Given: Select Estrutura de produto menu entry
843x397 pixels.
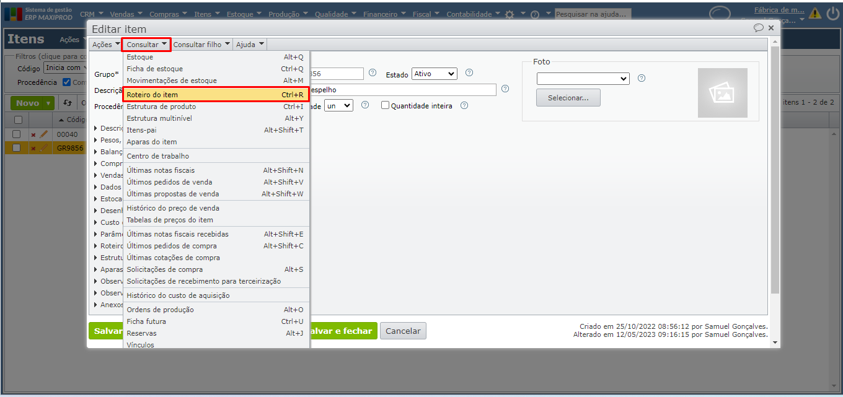Looking at the screenshot, I should (216, 107).
